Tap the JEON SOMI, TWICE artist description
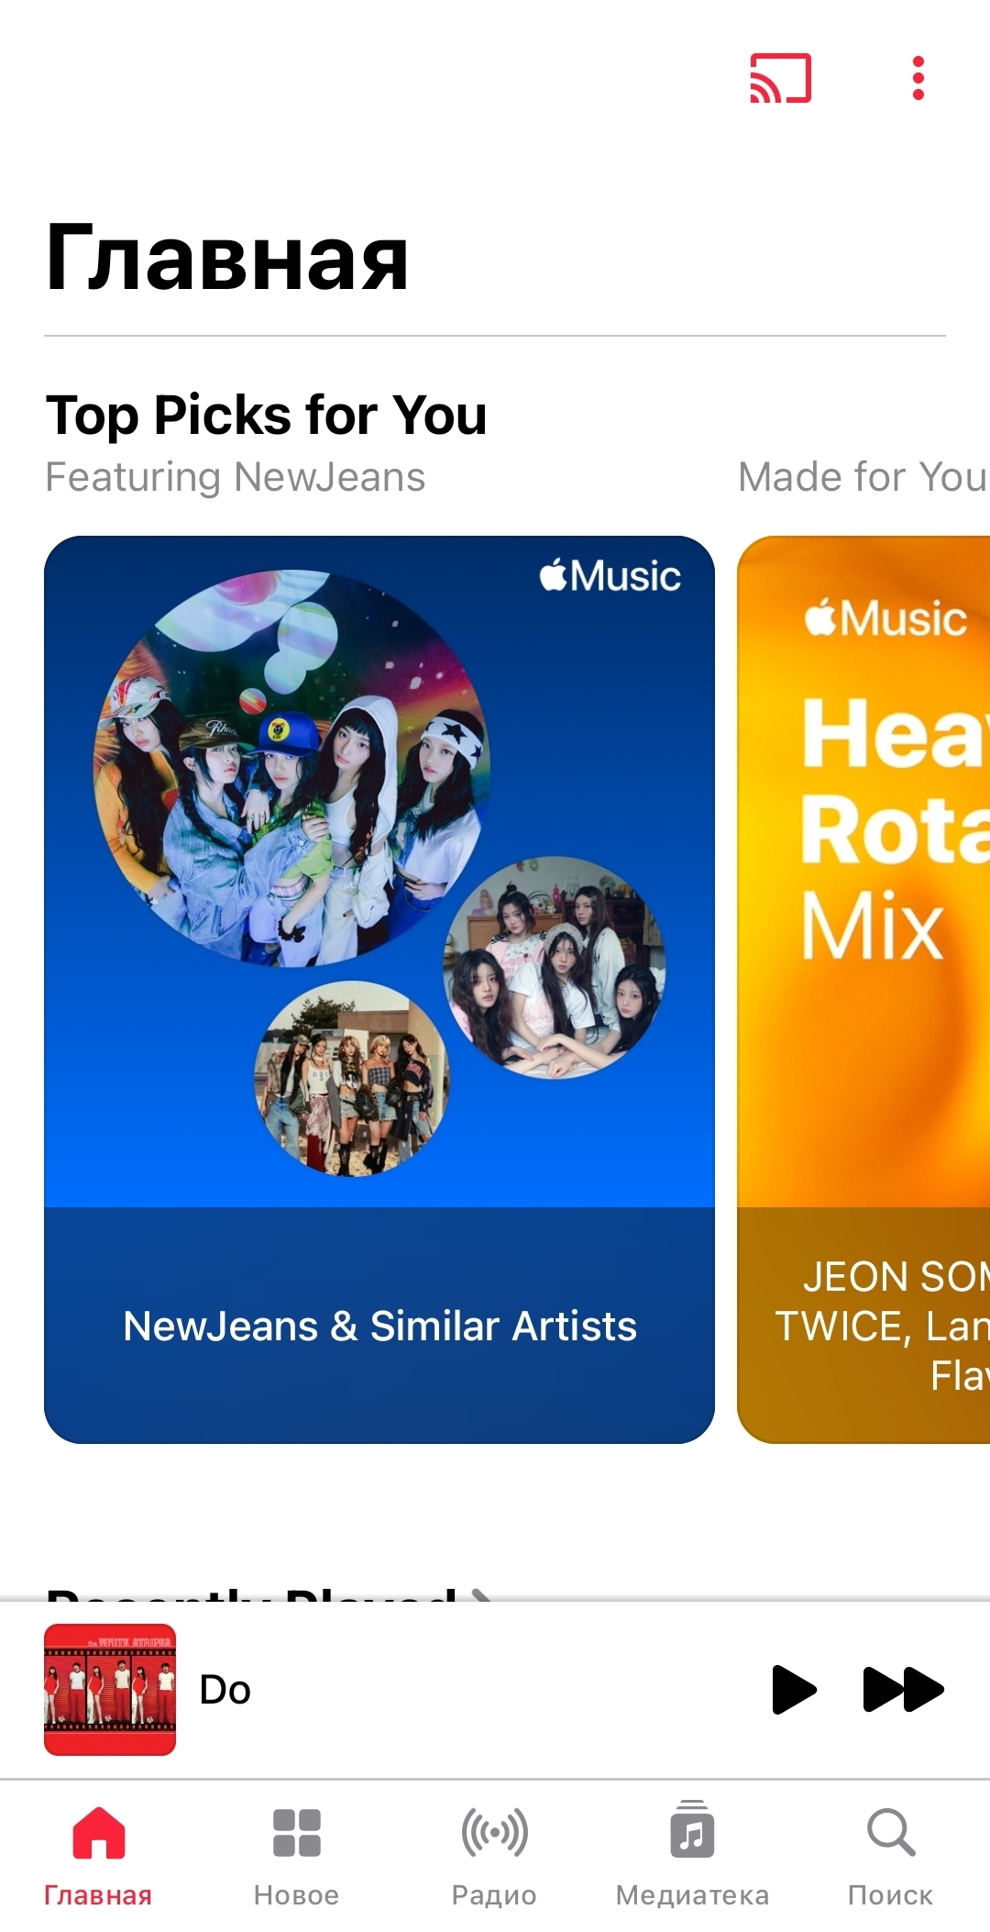990x1932 pixels. (x=882, y=1326)
